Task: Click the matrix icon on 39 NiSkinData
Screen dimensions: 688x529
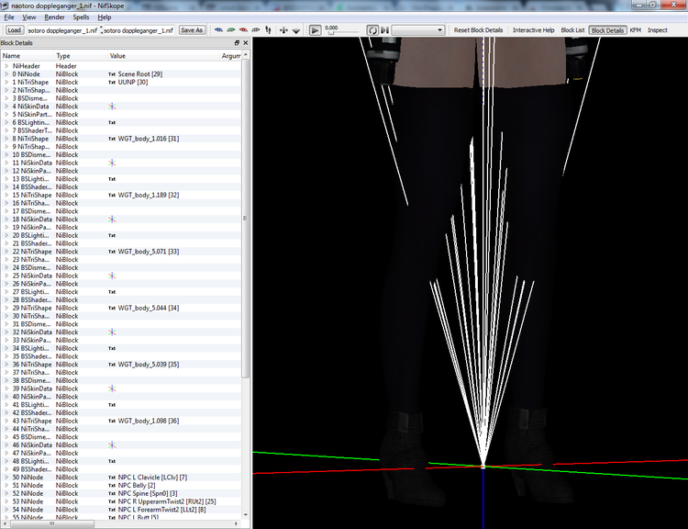Action: 112,388
